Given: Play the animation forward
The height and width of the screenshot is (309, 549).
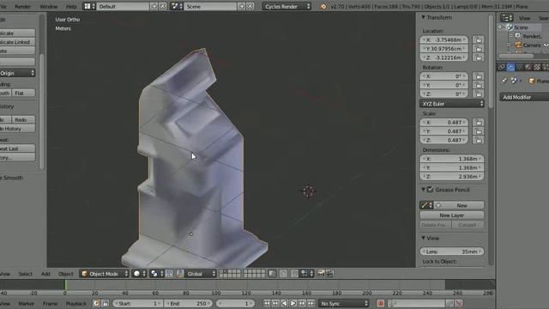Looking at the screenshot, I should coord(293,303).
